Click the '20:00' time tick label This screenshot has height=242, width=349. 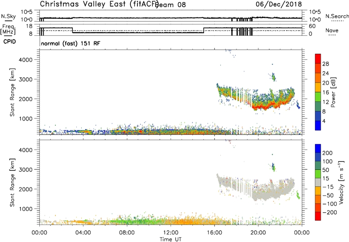pyautogui.click(x=258, y=233)
